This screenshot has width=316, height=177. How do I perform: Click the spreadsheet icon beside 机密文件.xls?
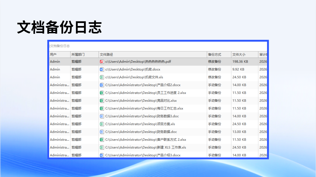[x=102, y=77]
